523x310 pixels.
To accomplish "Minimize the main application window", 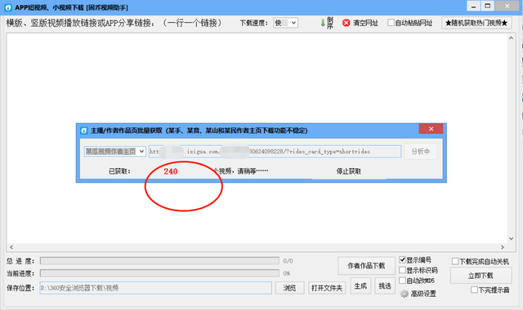I will pos(473,6).
